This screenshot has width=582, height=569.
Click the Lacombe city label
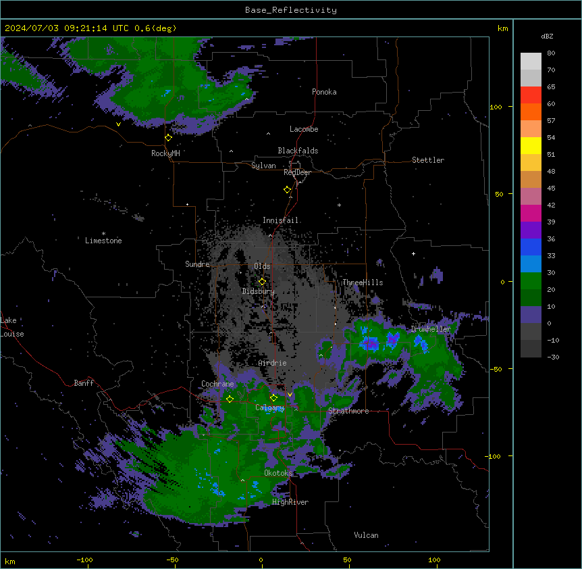point(304,129)
